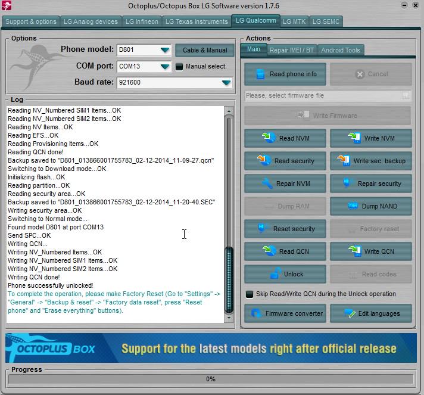Image resolution: width=424 pixels, height=395 pixels.
Task: Click log line 'Switching to Normal mode...'
Action: [47, 219]
